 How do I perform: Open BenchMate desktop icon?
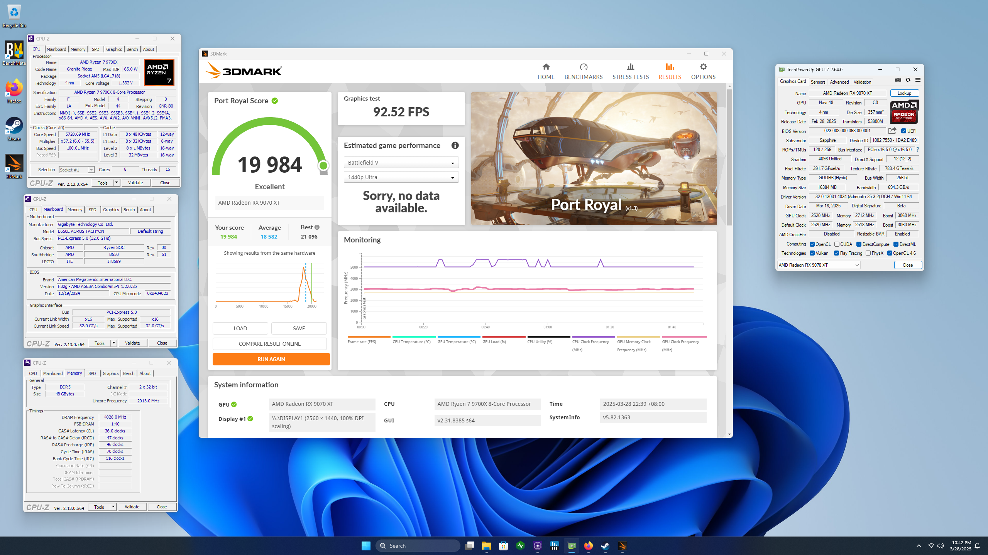pos(14,53)
